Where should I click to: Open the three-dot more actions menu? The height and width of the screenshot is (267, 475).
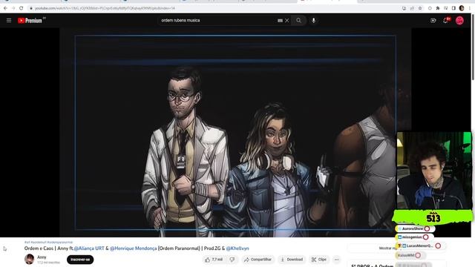tap(336, 260)
